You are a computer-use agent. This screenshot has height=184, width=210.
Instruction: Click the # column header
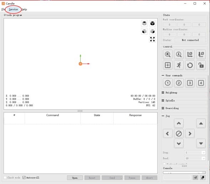[x=14, y=115]
